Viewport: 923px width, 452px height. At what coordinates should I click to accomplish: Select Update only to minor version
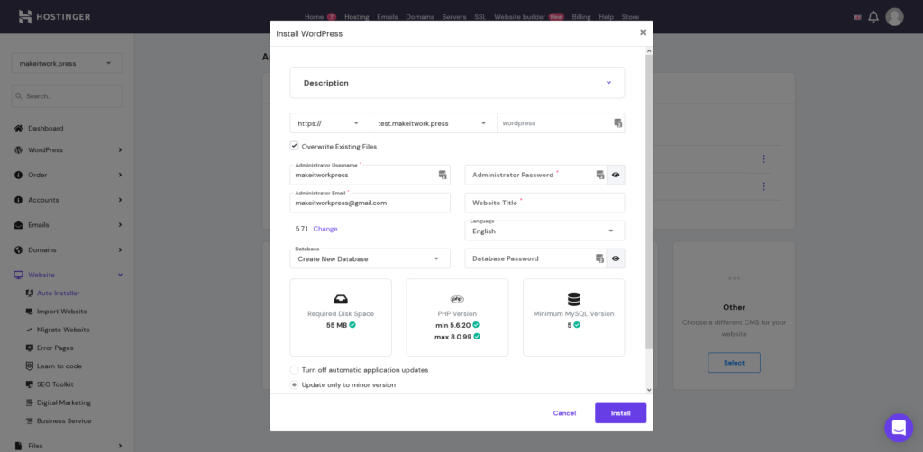(295, 384)
